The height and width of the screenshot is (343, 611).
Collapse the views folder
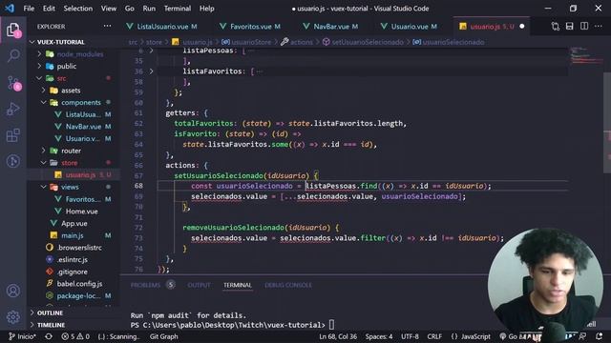[44, 187]
